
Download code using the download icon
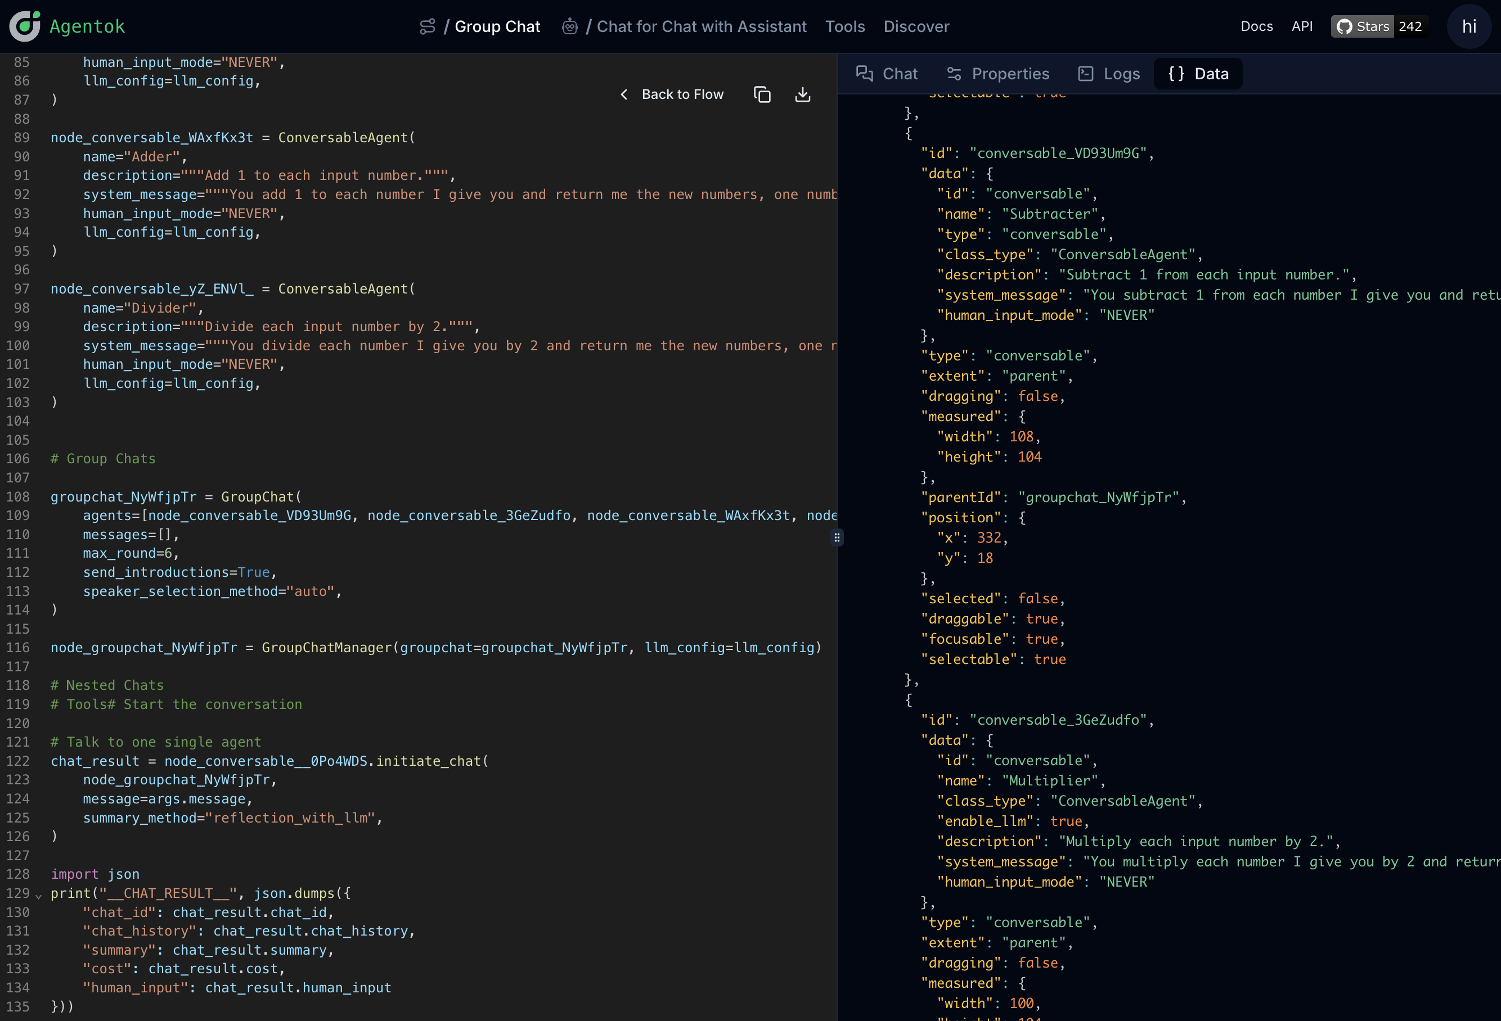pyautogui.click(x=802, y=95)
